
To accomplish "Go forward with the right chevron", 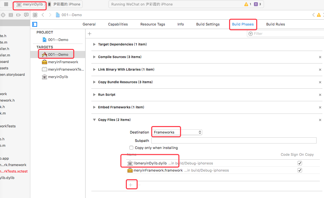I will click(x=50, y=15).
